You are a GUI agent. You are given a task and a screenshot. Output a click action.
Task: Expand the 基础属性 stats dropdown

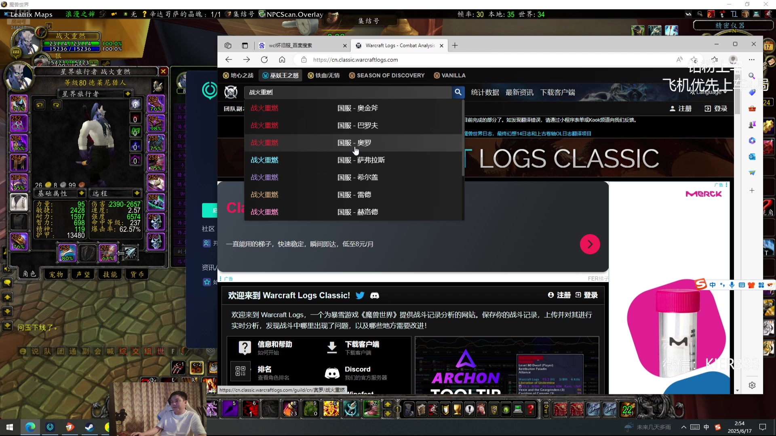(x=82, y=193)
